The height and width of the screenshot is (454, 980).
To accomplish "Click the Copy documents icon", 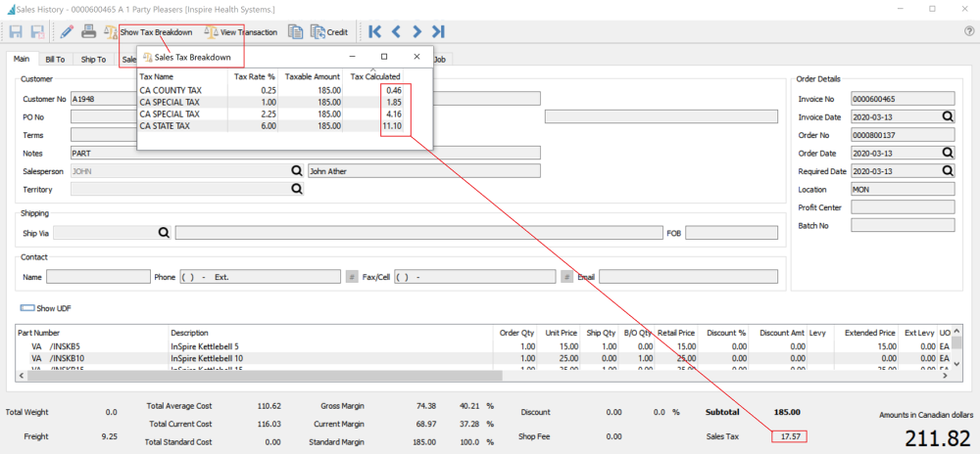I will point(296,31).
